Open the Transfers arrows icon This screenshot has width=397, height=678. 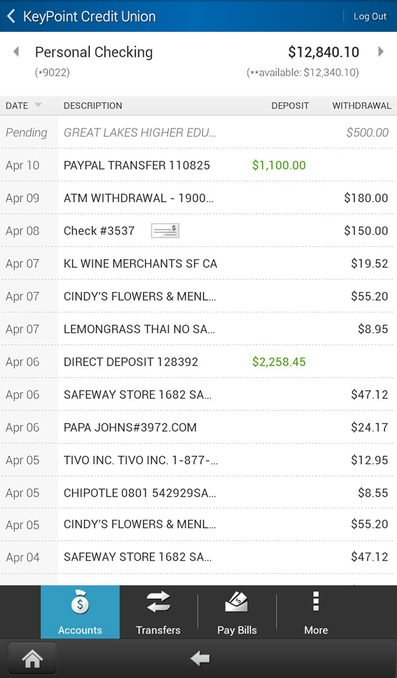159,602
